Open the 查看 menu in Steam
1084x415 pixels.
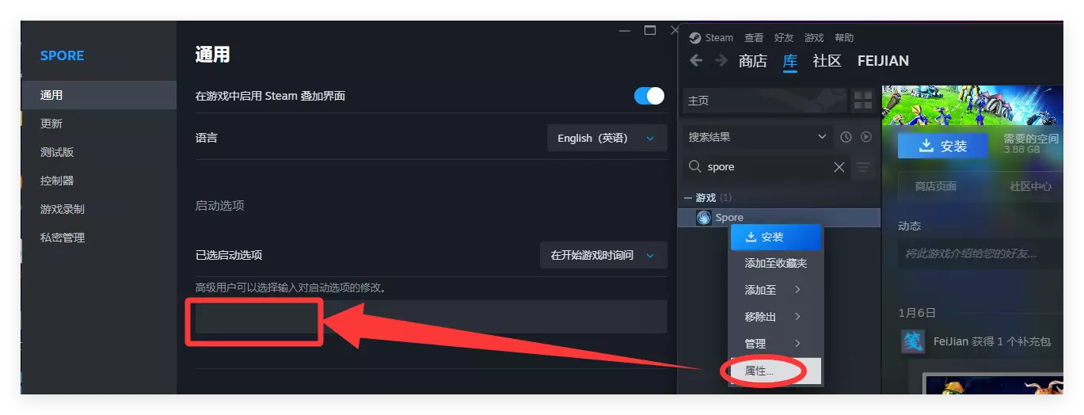coord(754,37)
